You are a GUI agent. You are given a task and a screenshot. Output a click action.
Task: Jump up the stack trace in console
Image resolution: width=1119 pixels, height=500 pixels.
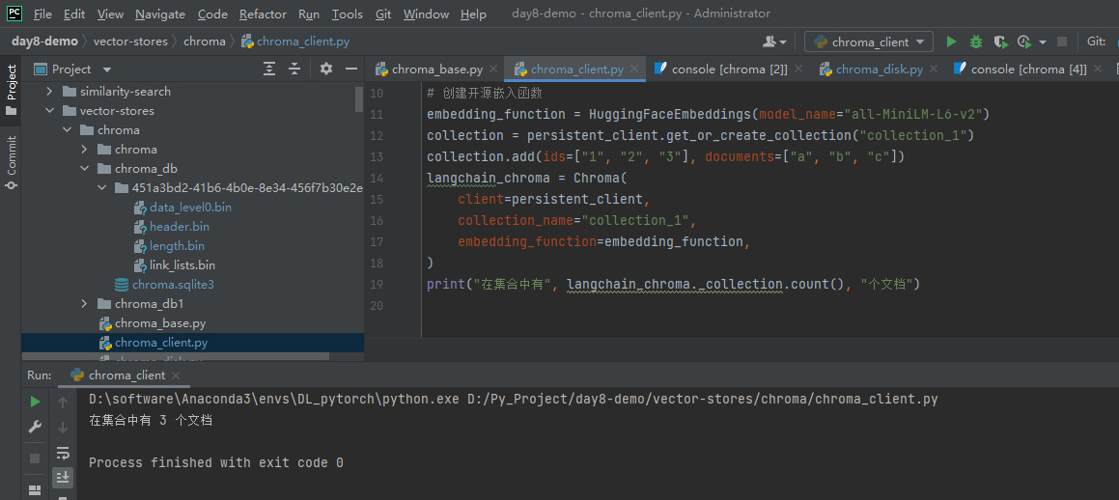tap(63, 403)
